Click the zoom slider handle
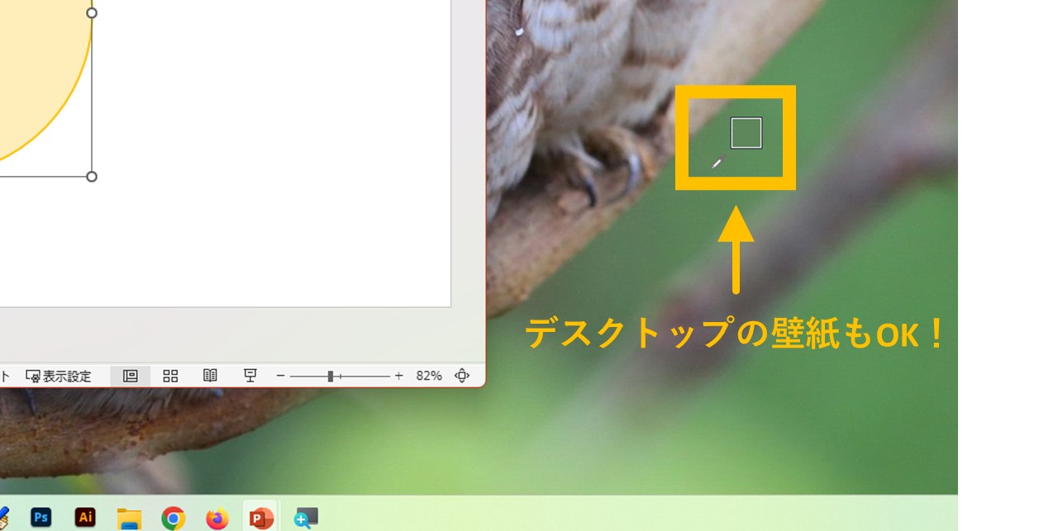 pos(330,376)
